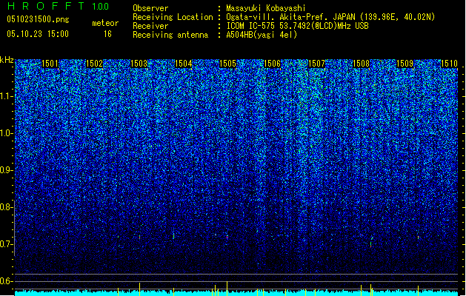466x296 pixels.
Task: Click the 1504 time marker
Action: [184, 64]
